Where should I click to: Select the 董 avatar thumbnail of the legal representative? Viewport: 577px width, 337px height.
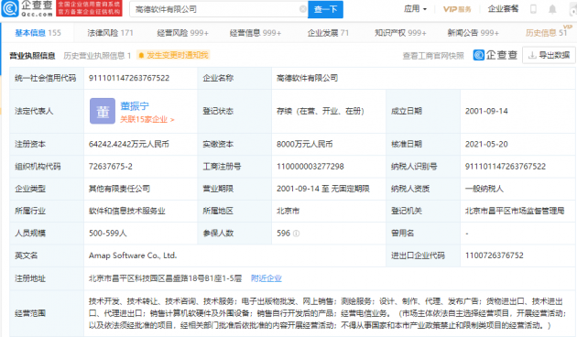click(103, 111)
